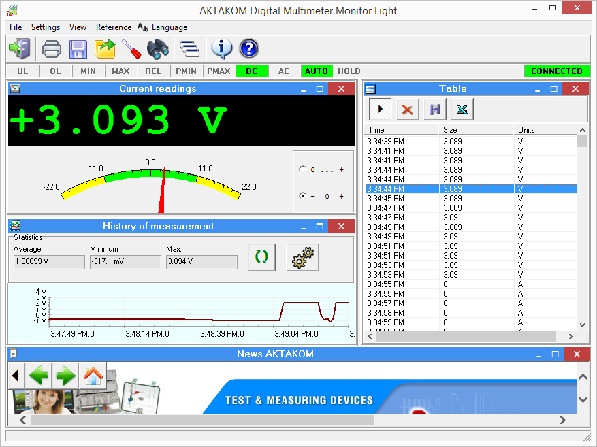The image size is (597, 447).
Task: Click the folder with green arrow icon
Action: [x=105, y=49]
